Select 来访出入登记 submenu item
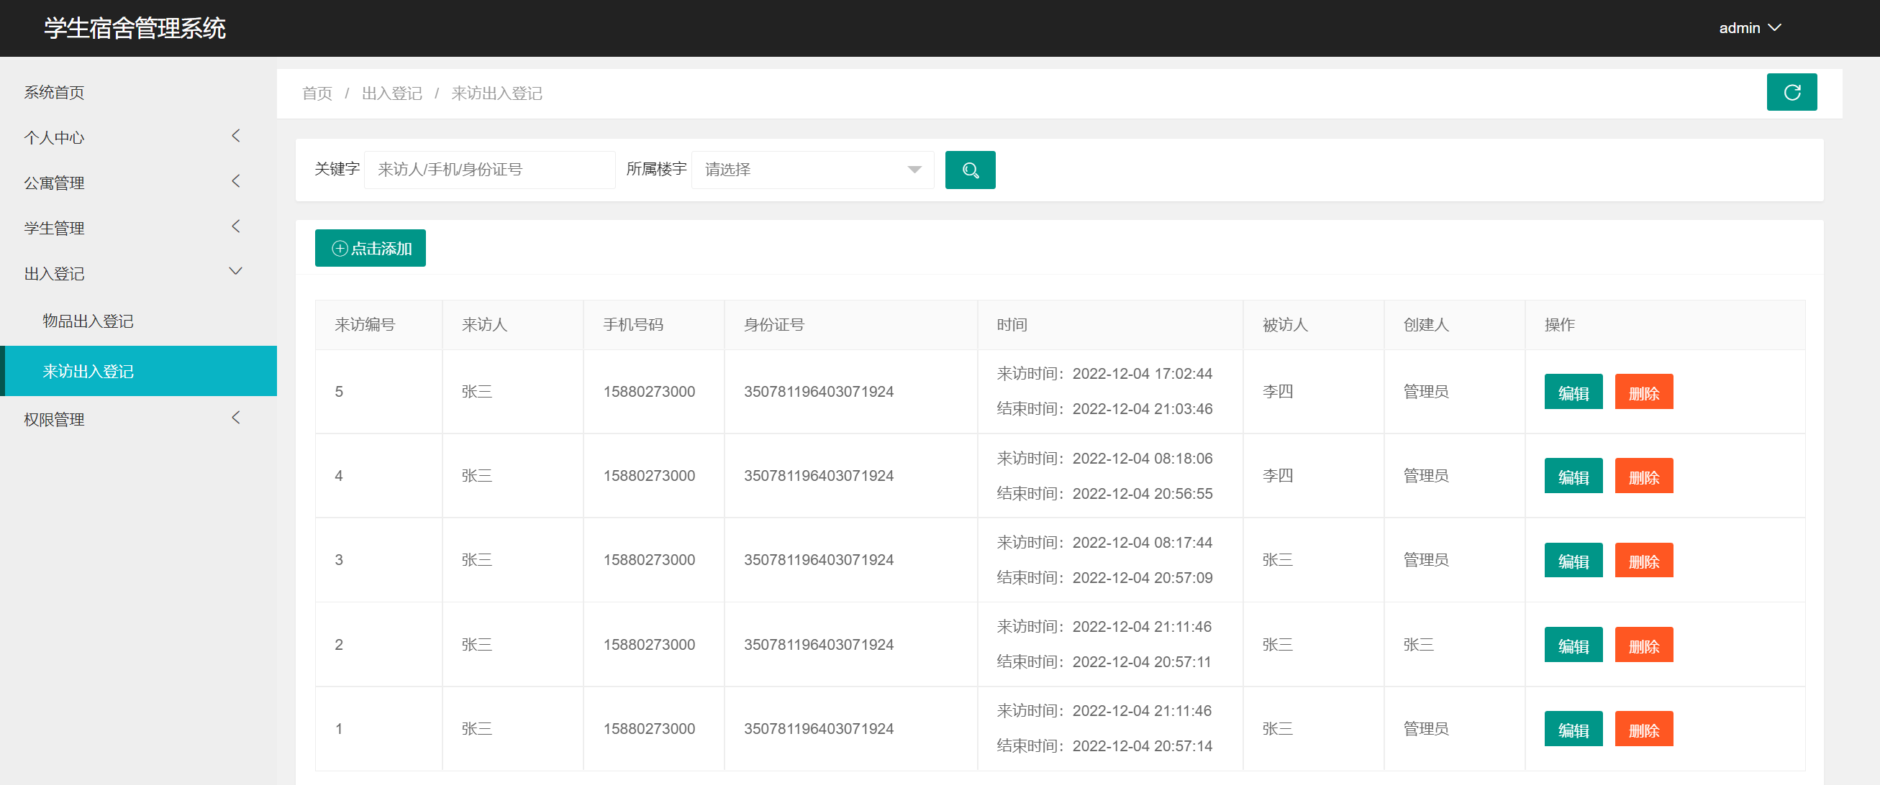Screen dimensions: 1880x785 tap(88, 371)
